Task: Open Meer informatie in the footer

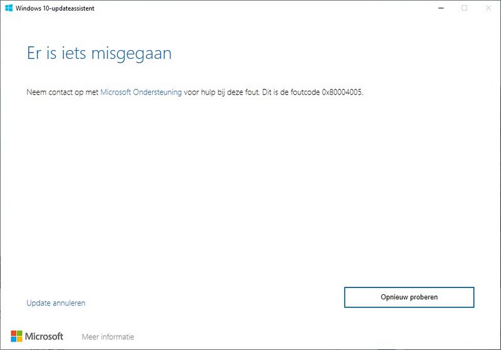Action: 108,337
